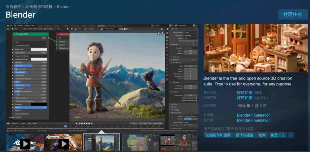
Task: Toggle the Motion Blur checkbox
Action: [172, 113]
